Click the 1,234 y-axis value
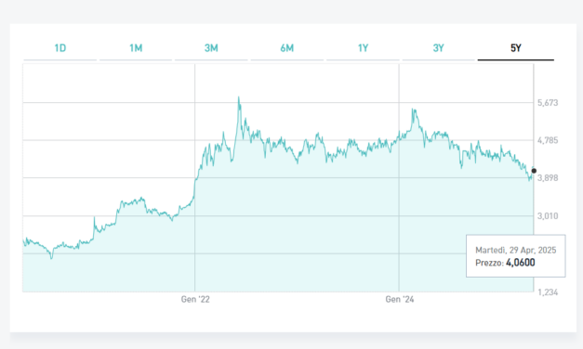This screenshot has width=583, height=349. 548,292
